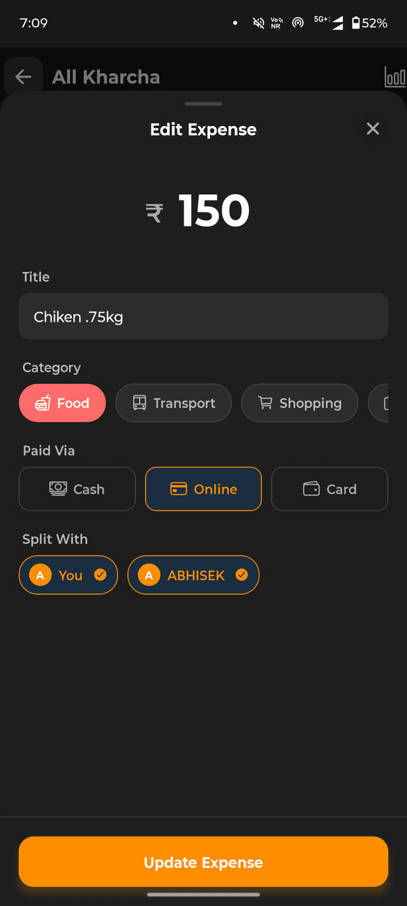
Task: Select Cash as the payment method
Action: (76, 488)
